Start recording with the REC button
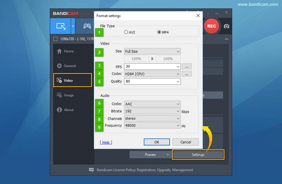Image resolution: width=282 pixels, height=184 pixels. click(212, 26)
